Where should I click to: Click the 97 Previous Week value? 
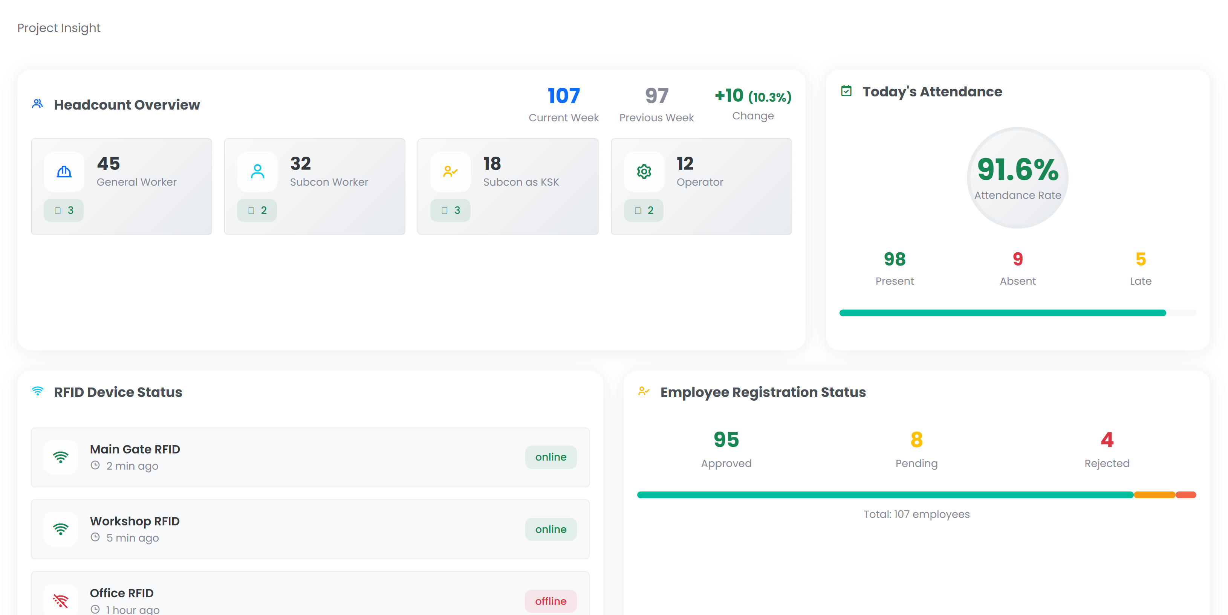click(x=656, y=96)
